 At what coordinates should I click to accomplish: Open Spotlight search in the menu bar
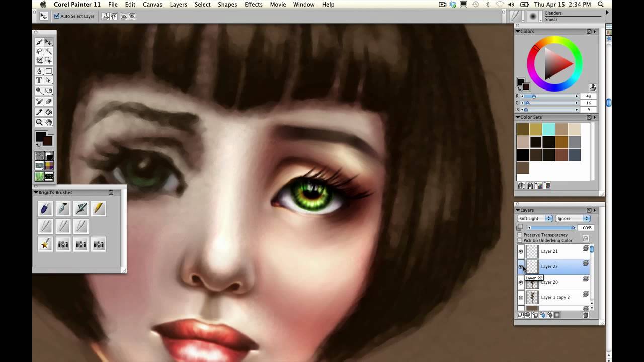coord(601,5)
